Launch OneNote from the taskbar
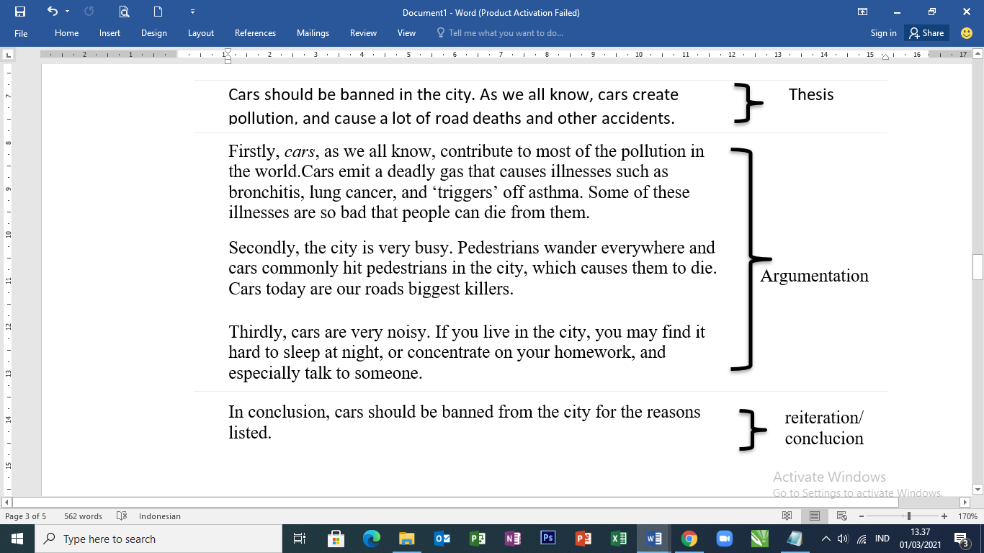Viewport: 984px width, 553px height. (512, 539)
